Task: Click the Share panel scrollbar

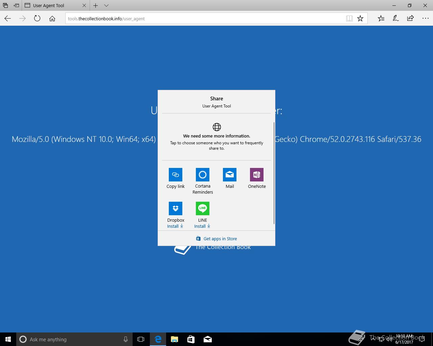Action: (x=274, y=173)
